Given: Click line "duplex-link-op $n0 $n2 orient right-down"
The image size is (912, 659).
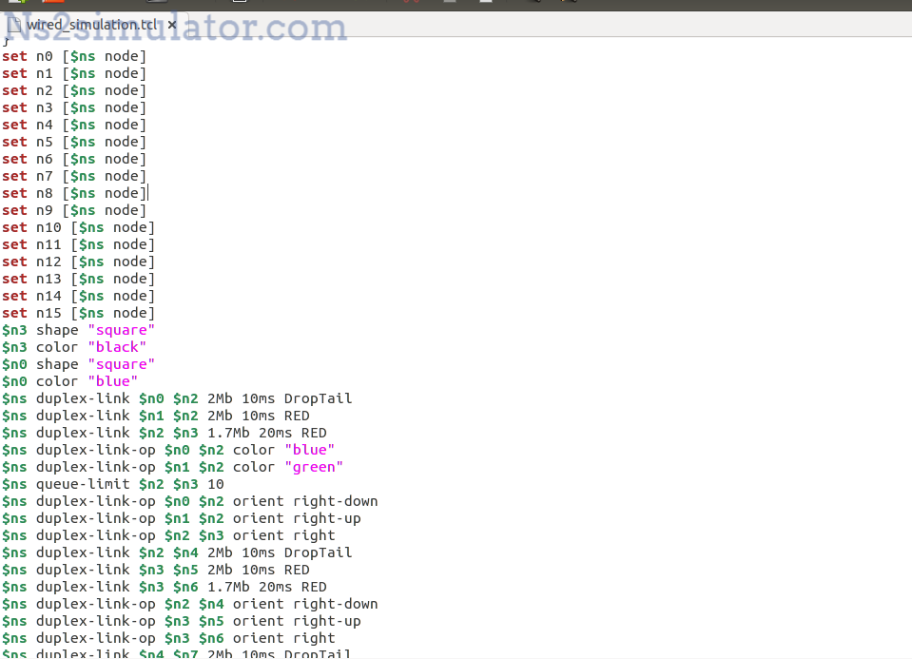Looking at the screenshot, I should pyautogui.click(x=189, y=501).
